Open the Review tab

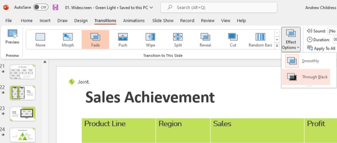208,21
